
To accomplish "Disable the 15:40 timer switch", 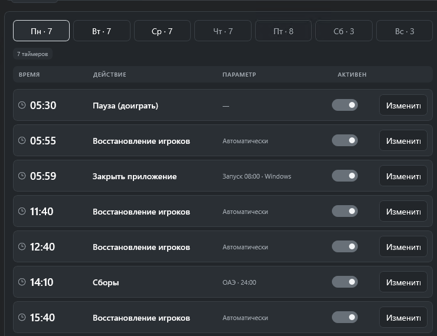I will point(345,317).
